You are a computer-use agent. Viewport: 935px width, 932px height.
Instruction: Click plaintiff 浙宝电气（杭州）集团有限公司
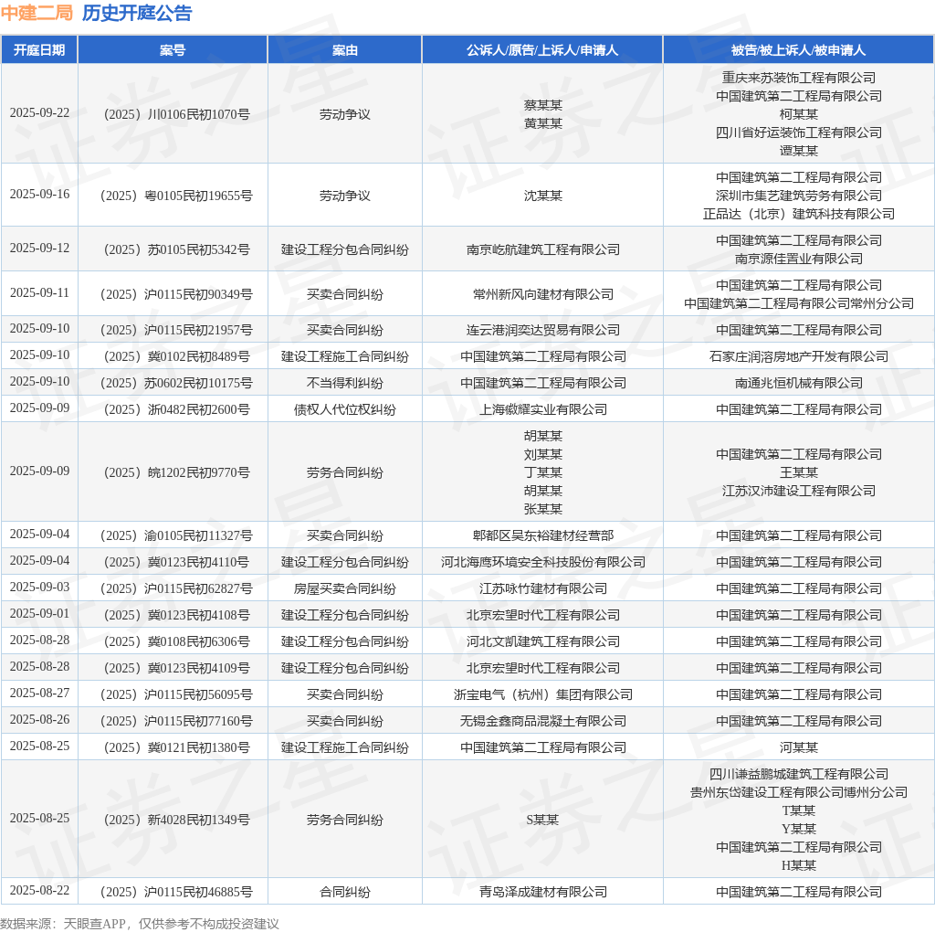543,694
